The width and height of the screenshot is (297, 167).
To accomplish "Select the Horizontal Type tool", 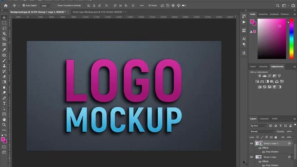I will (4, 103).
